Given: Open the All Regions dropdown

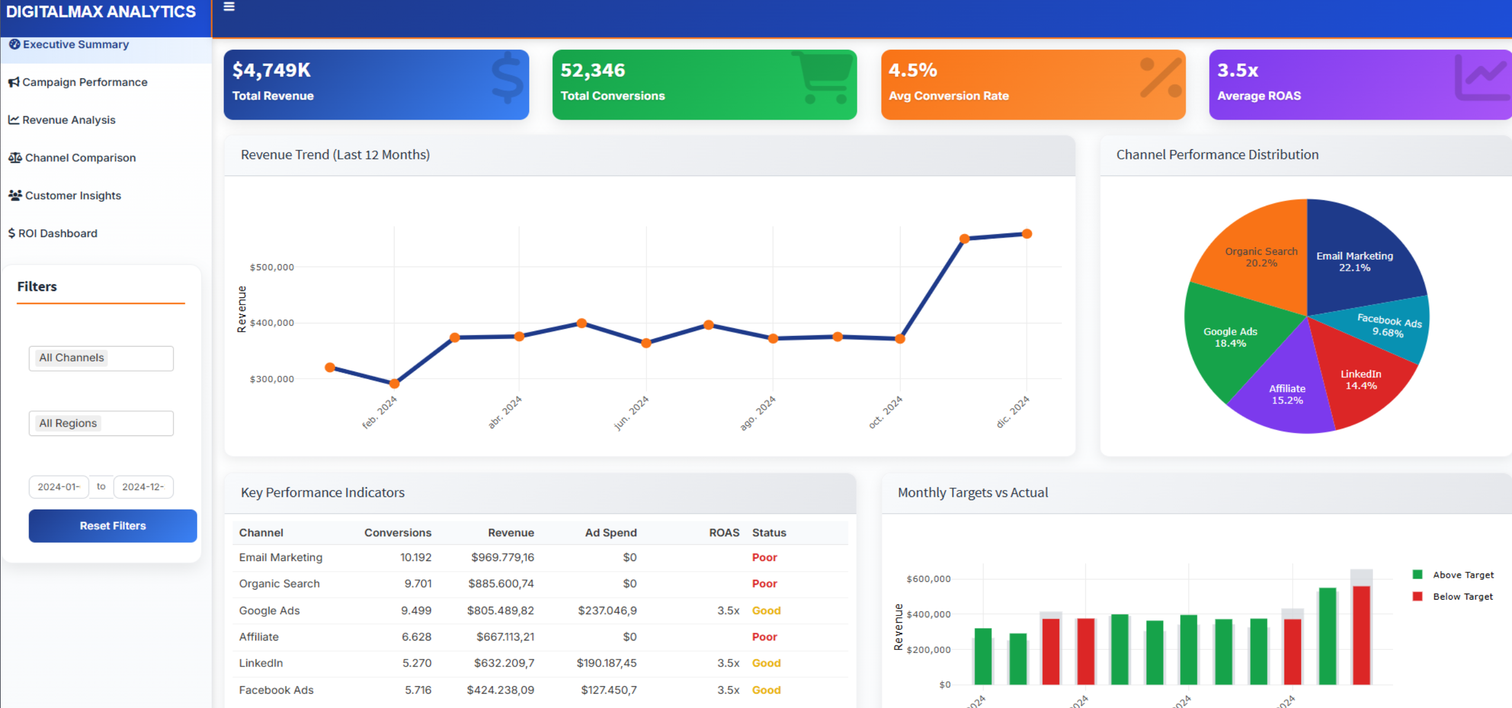Looking at the screenshot, I should point(101,422).
